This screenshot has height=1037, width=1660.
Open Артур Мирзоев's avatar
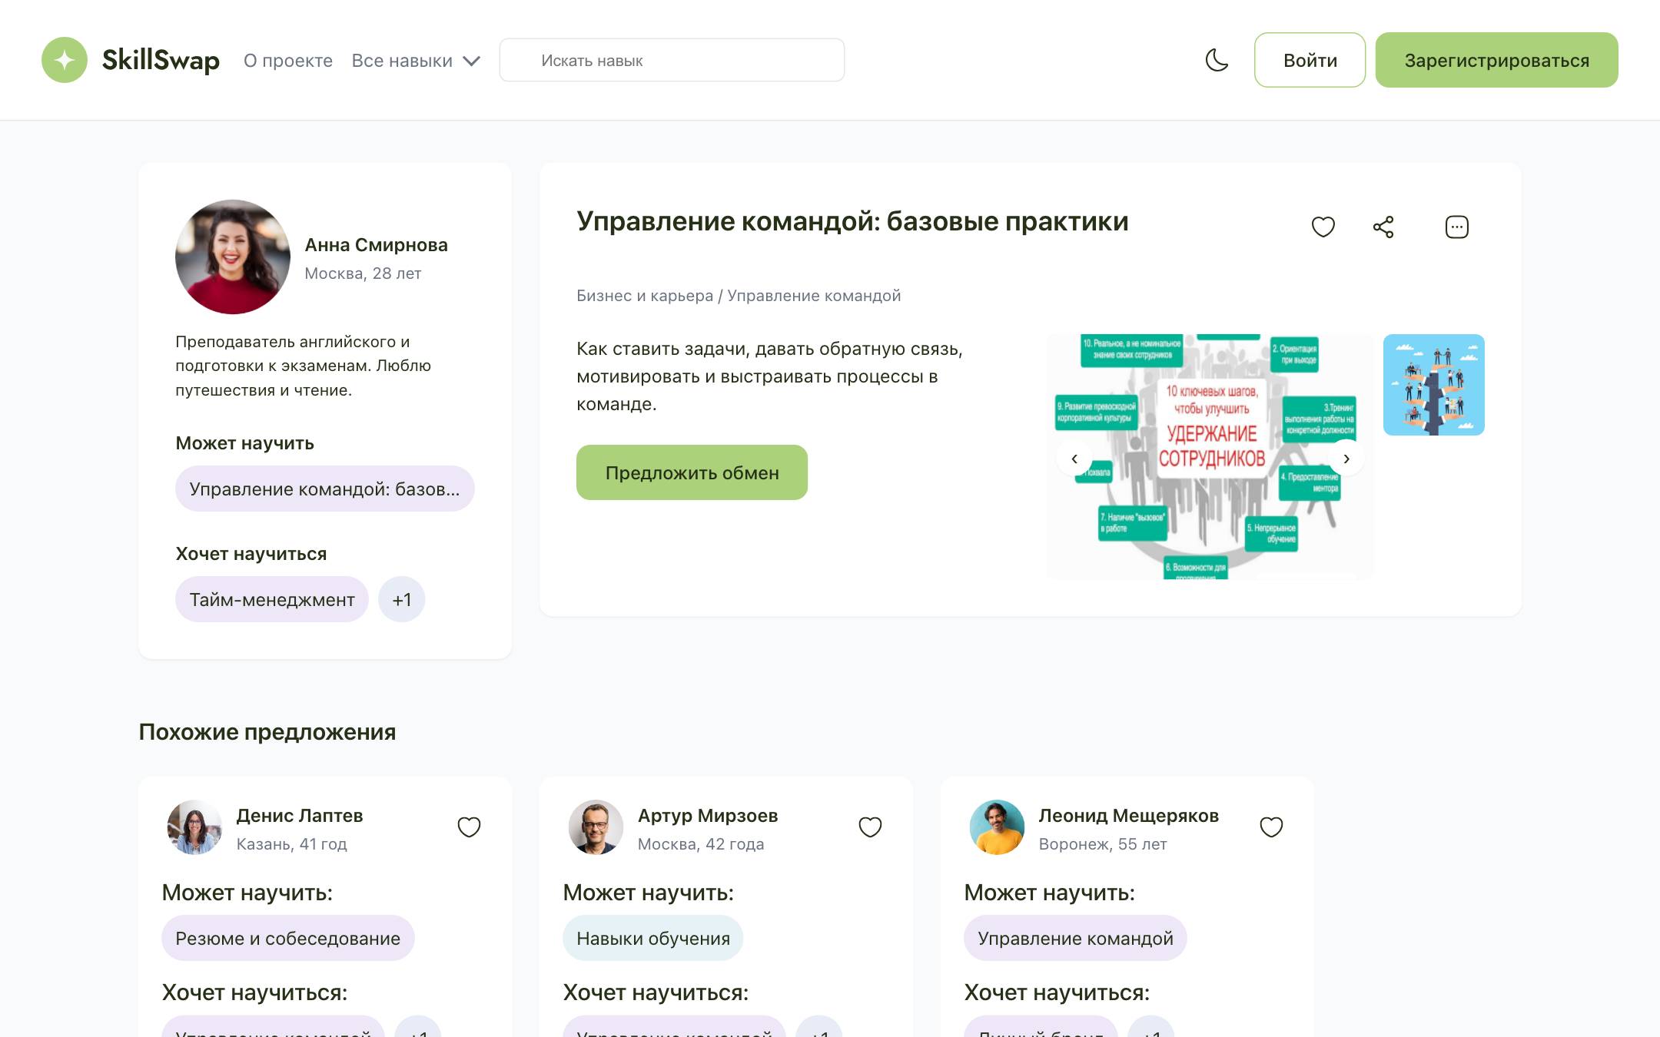coord(596,827)
